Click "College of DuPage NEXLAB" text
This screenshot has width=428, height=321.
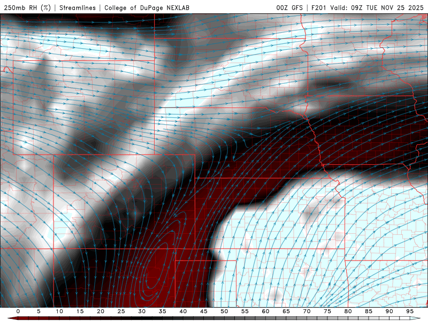coord(147,7)
